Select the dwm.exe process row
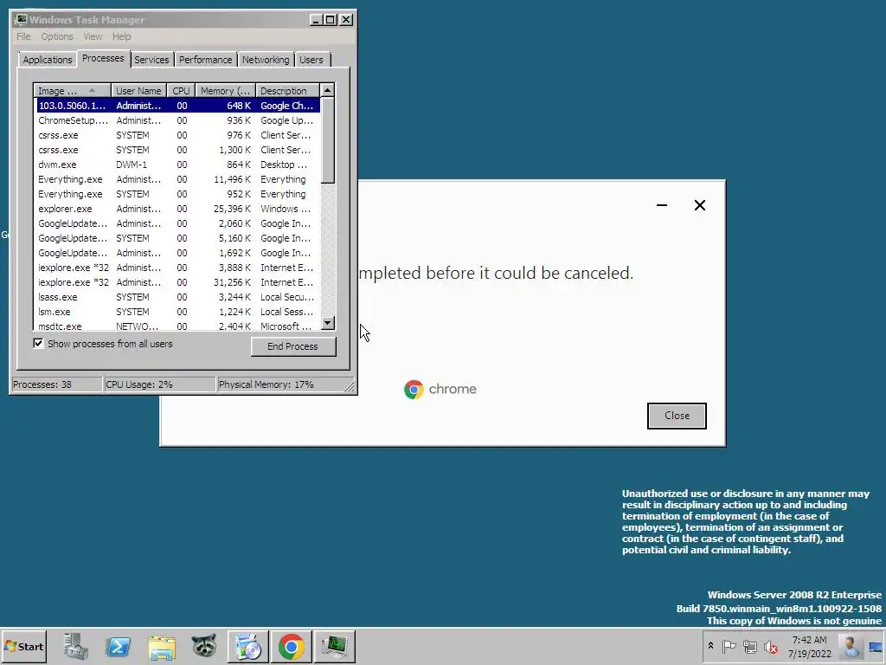886x665 pixels. coord(178,165)
